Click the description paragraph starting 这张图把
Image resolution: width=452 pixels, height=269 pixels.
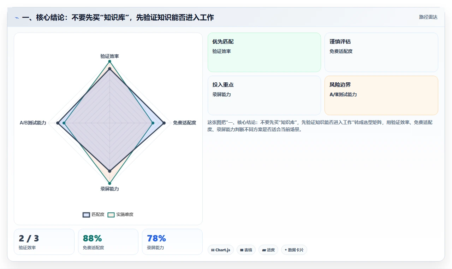pos(320,126)
